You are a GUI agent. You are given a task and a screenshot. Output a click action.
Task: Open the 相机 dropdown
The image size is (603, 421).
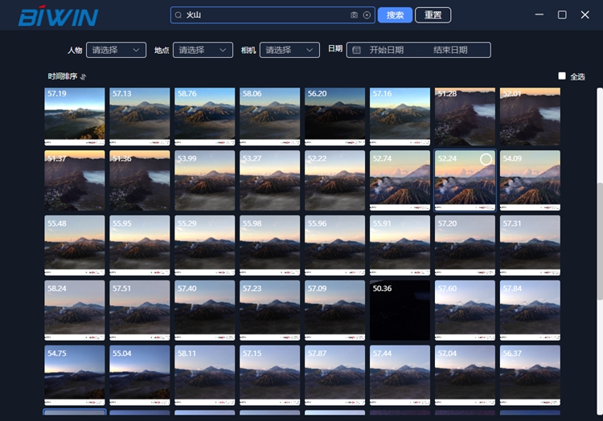pyautogui.click(x=289, y=50)
